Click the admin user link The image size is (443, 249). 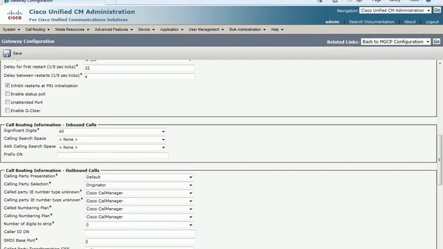(332, 21)
